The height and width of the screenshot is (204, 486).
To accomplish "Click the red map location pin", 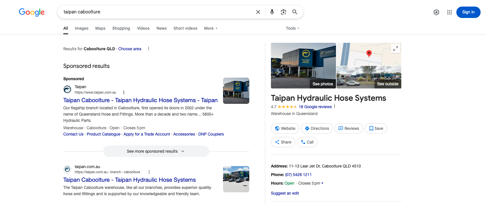I will point(369,53).
